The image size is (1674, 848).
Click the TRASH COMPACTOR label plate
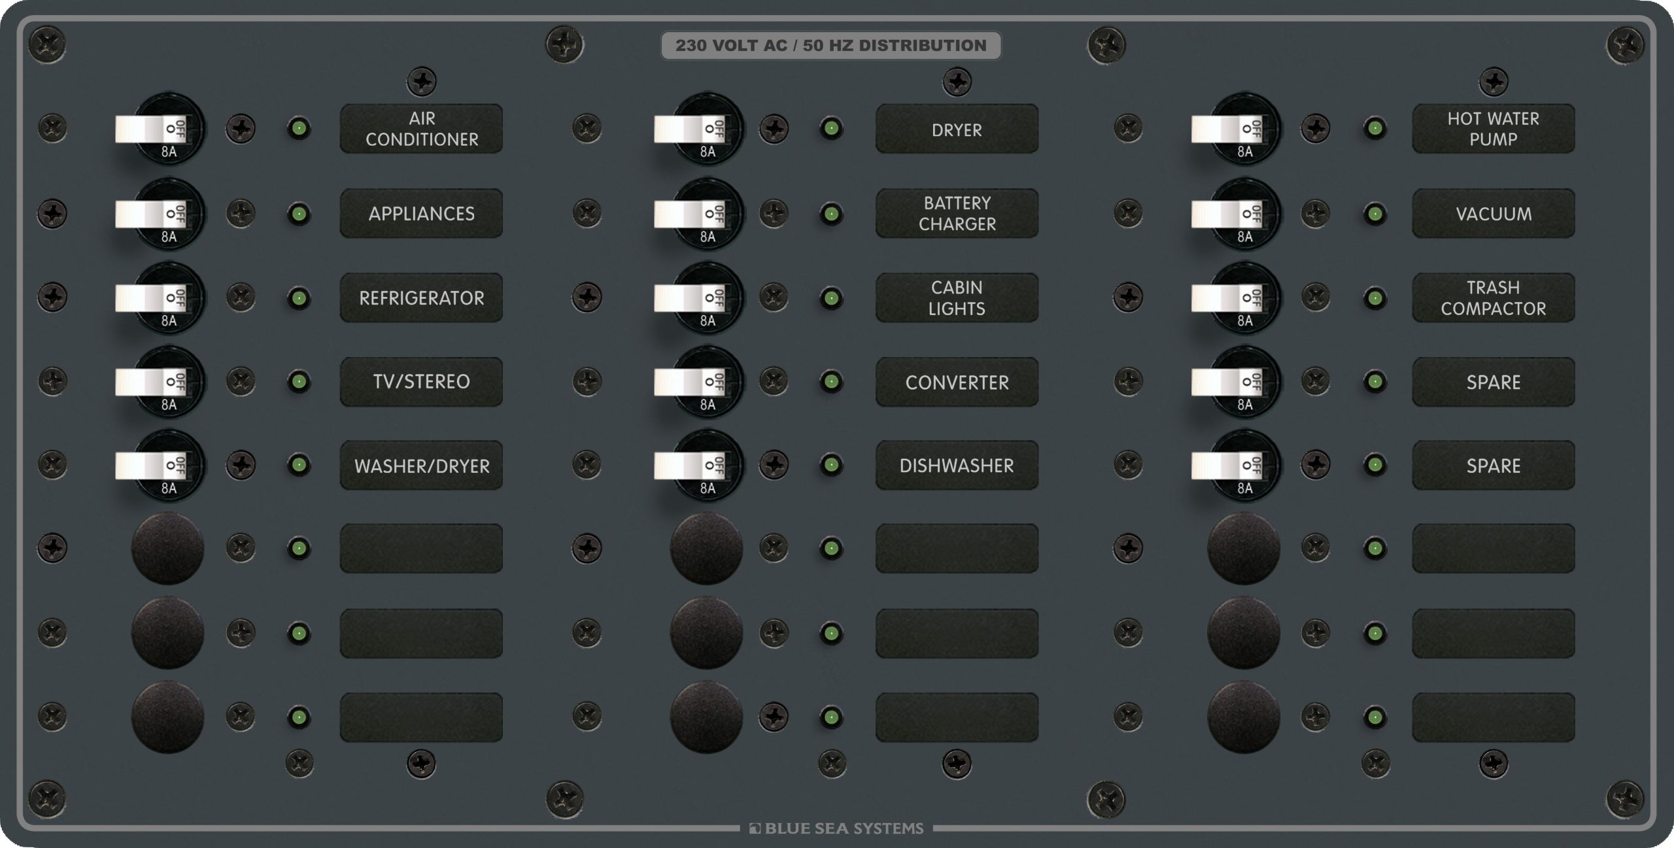click(x=1494, y=297)
